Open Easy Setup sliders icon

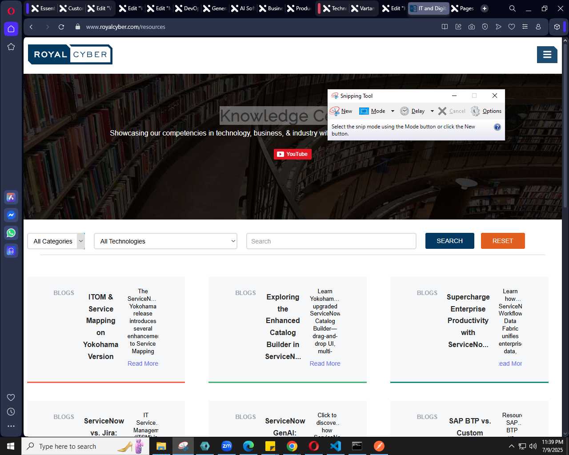point(525,27)
